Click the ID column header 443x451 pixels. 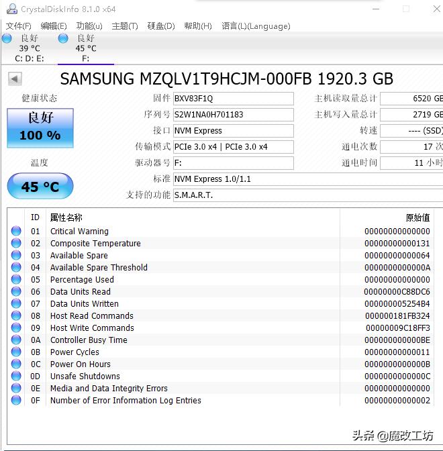35,217
